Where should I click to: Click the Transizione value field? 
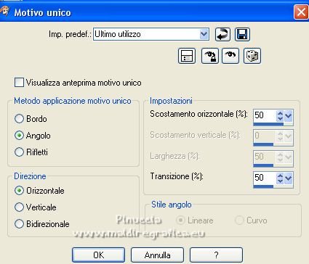pyautogui.click(x=265, y=178)
